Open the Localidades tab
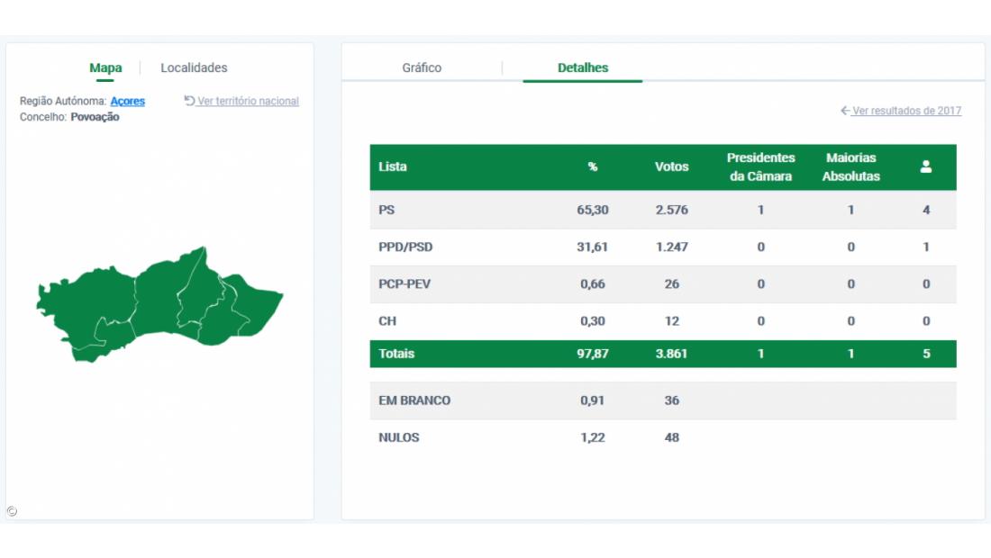This screenshot has height=558, width=991. pos(194,68)
